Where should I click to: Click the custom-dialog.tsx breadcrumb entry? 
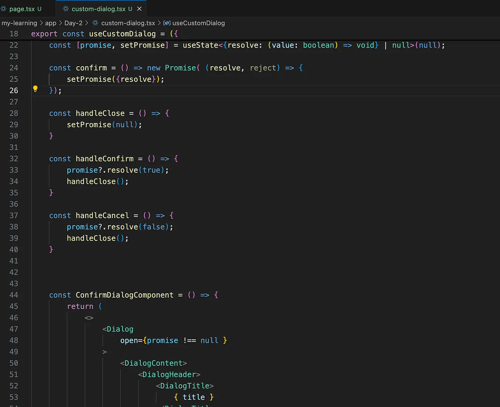[x=128, y=23]
